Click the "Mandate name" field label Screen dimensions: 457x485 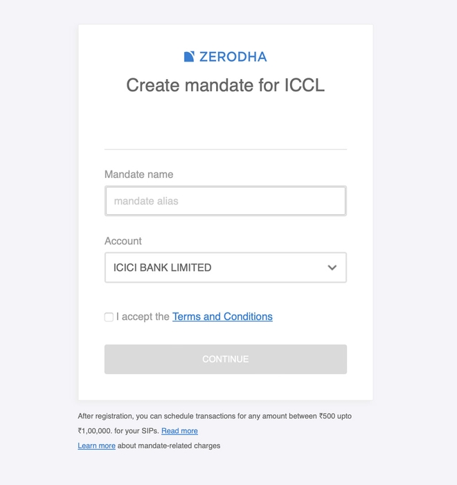(138, 175)
